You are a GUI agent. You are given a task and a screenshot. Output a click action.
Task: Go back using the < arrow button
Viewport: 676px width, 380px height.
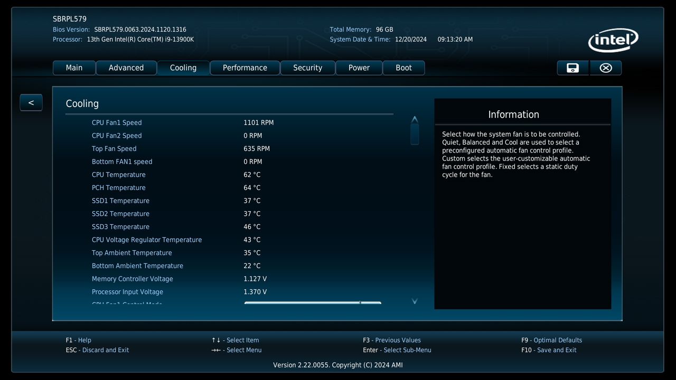(x=31, y=102)
